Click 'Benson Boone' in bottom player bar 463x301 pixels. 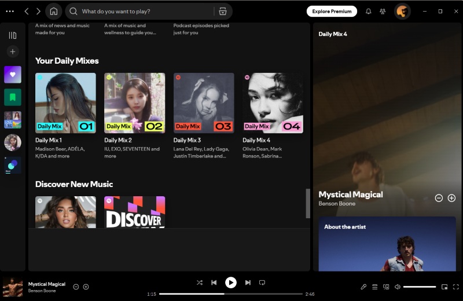[x=42, y=291]
